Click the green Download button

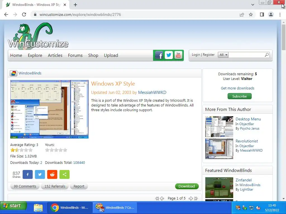tap(187, 186)
